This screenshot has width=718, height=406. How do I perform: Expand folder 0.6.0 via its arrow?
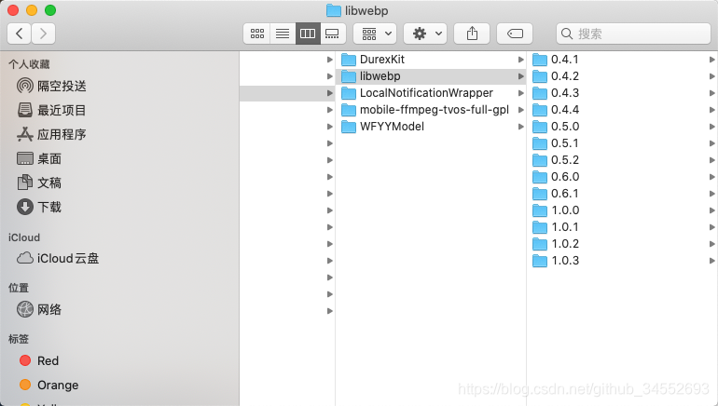pos(711,177)
